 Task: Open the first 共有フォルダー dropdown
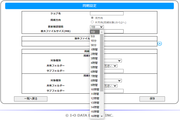[x=110, y=66]
